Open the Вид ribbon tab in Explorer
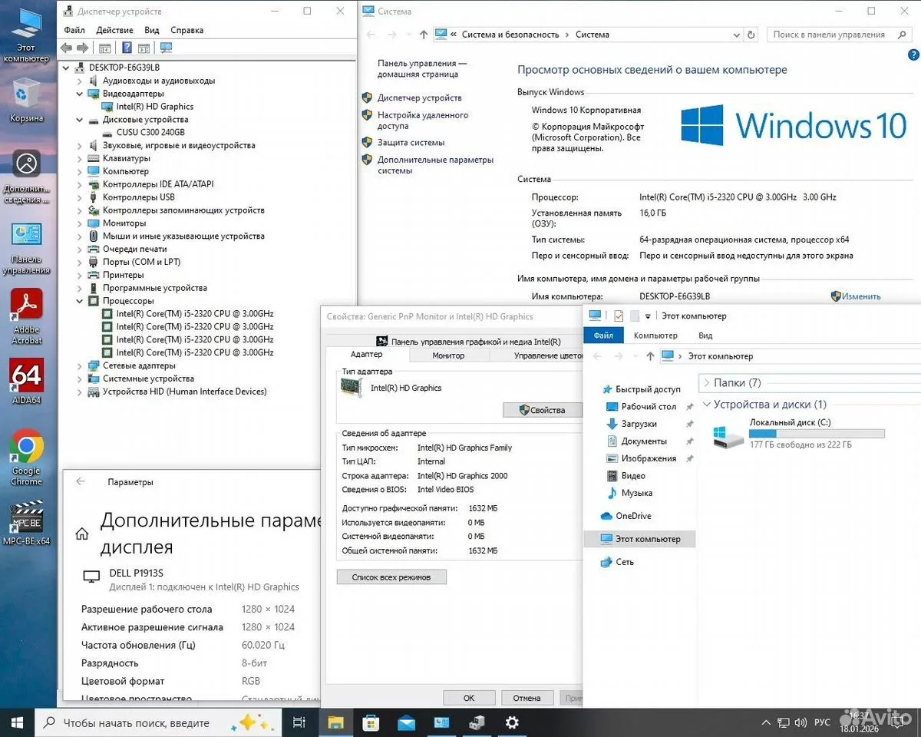Viewport: 921px width, 737px height. tap(705, 335)
